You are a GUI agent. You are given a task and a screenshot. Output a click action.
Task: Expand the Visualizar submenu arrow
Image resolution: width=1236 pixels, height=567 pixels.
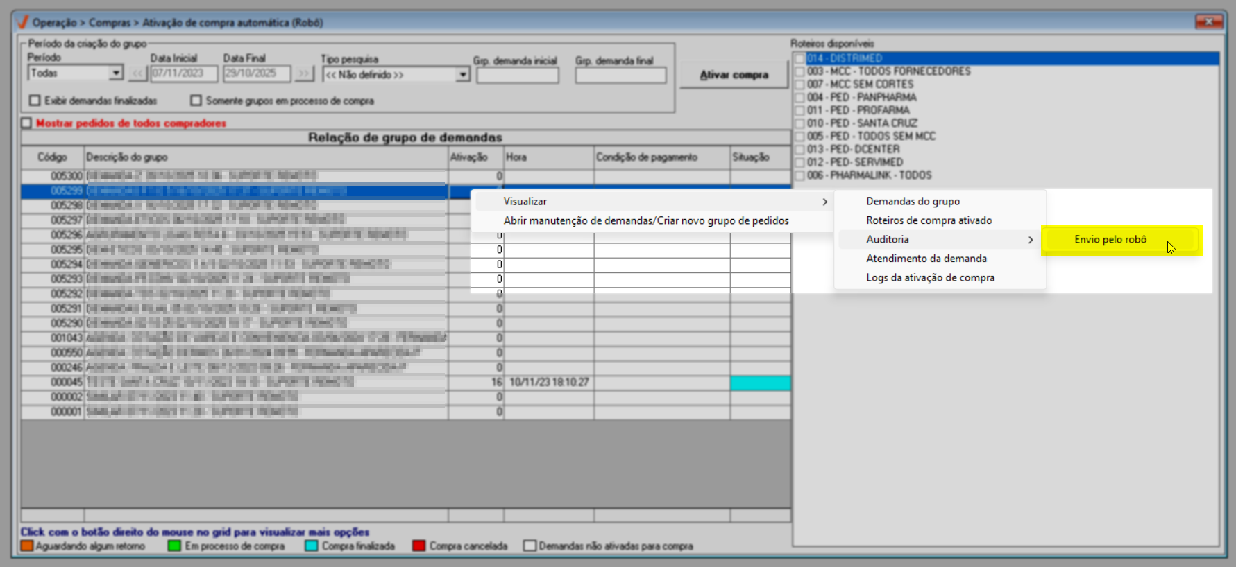(x=824, y=202)
